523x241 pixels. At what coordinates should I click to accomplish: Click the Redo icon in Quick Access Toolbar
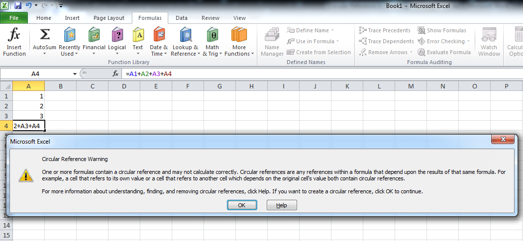(x=45, y=5)
